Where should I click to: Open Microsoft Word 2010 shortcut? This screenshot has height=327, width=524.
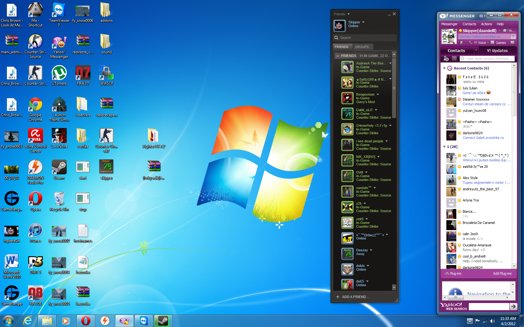pyautogui.click(x=12, y=266)
